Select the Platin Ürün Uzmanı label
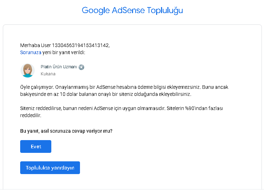 59,67
